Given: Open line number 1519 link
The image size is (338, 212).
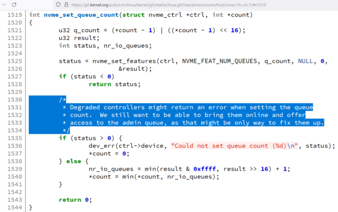Looking at the screenshot, I should [x=15, y=15].
